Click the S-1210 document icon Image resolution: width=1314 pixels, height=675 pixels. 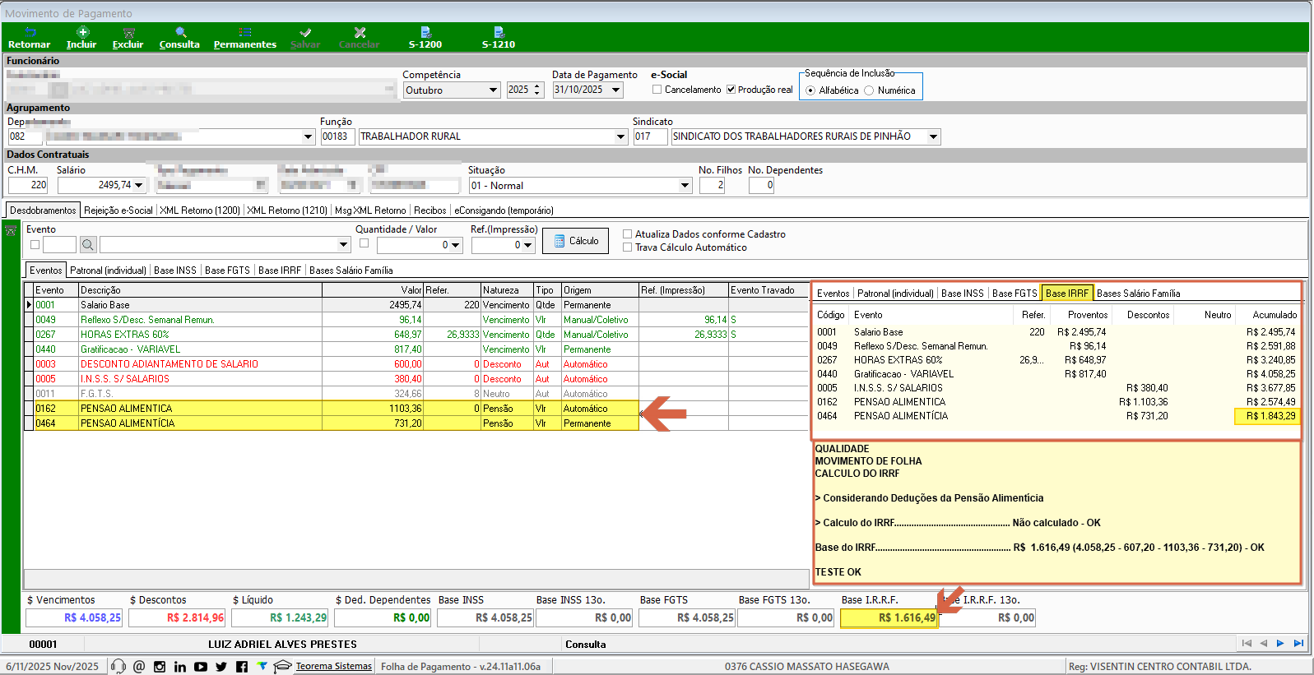(499, 33)
